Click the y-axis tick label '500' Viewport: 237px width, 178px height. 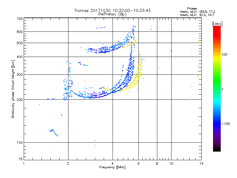pos(20,43)
